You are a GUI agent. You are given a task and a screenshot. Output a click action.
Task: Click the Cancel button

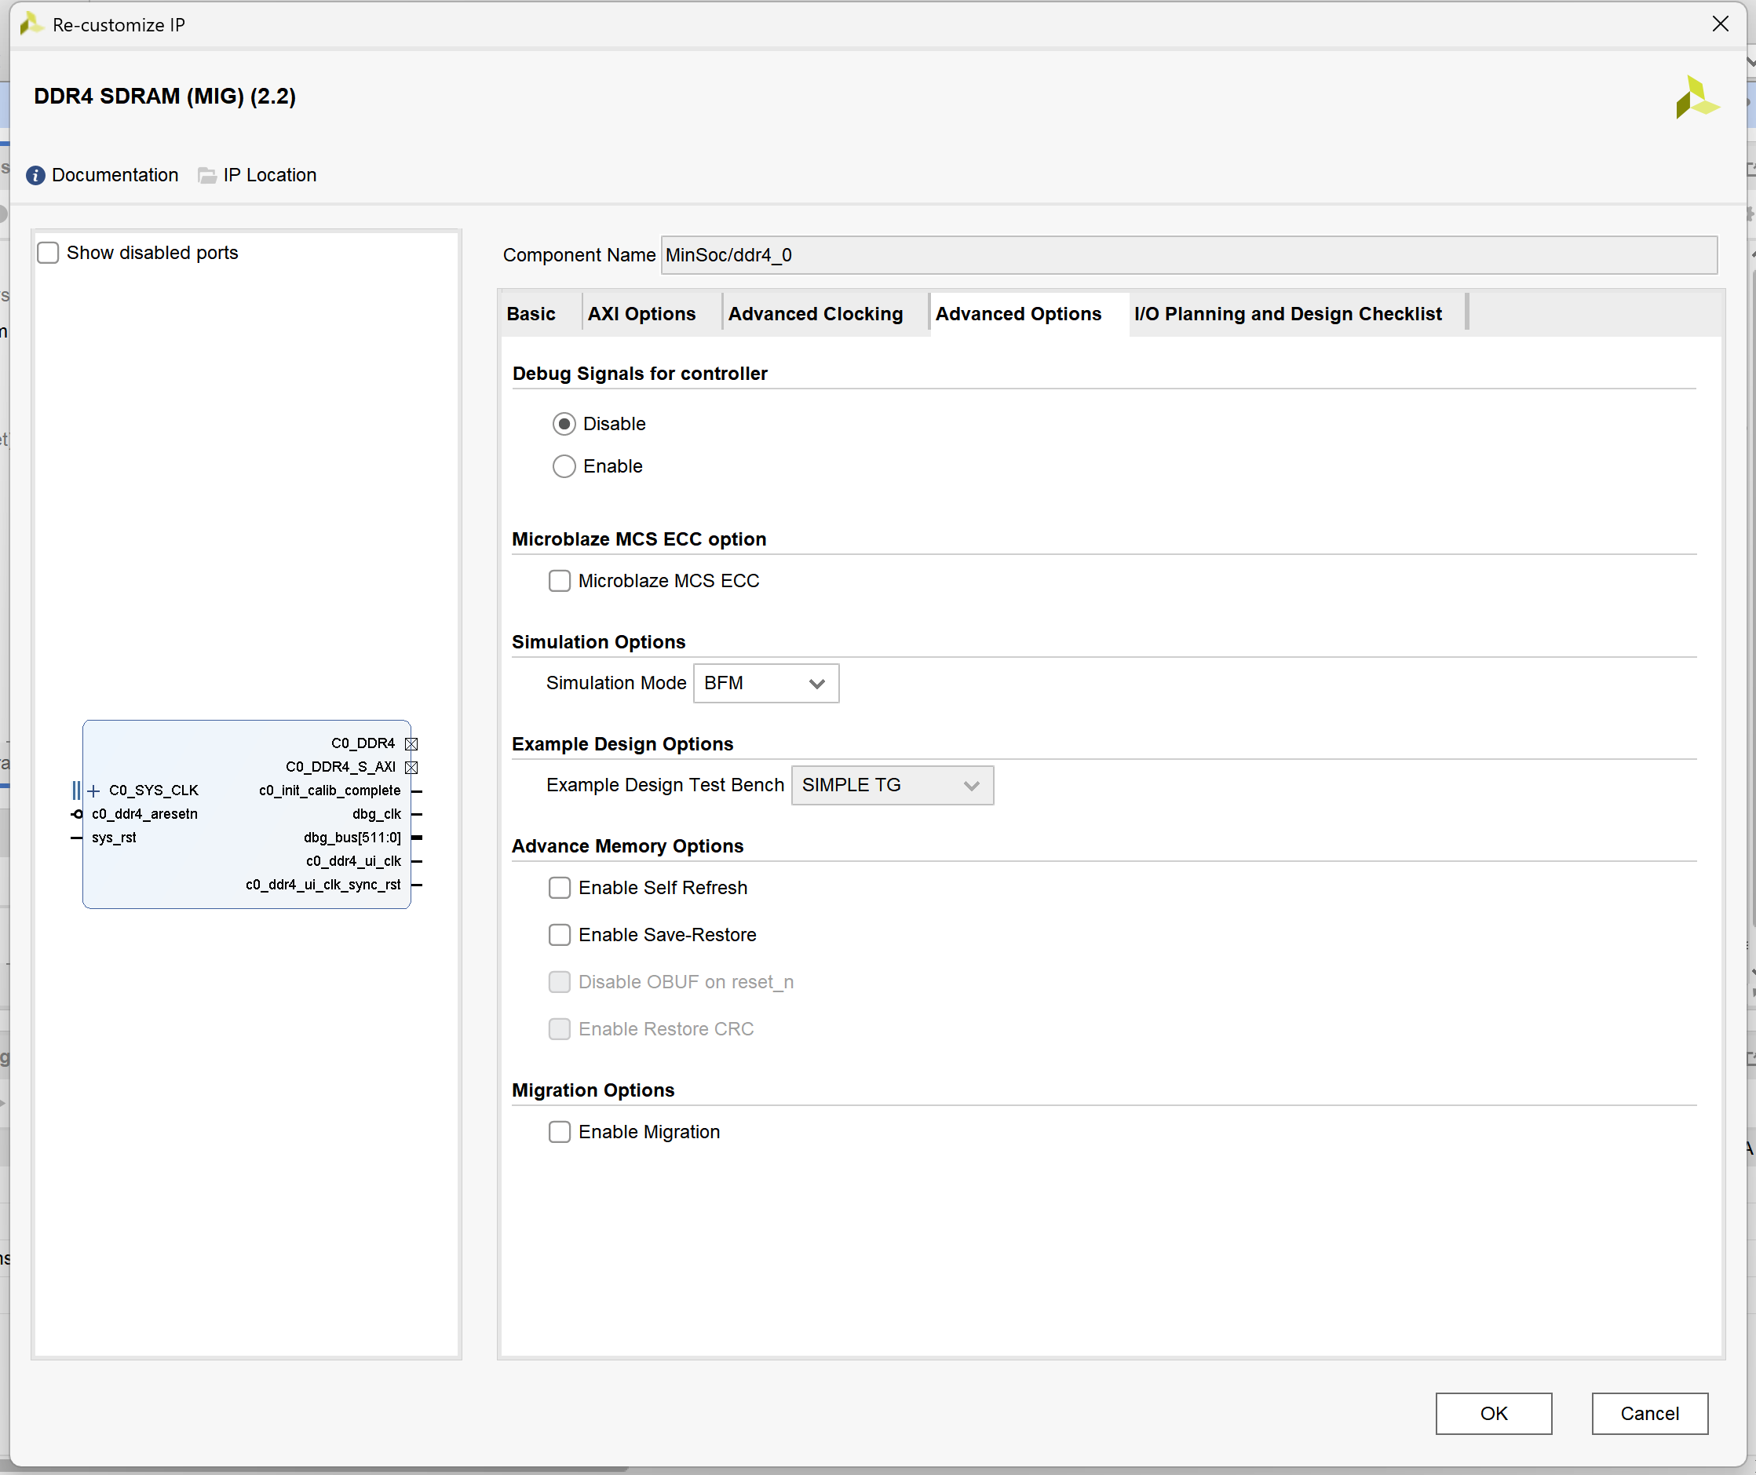point(1649,1414)
